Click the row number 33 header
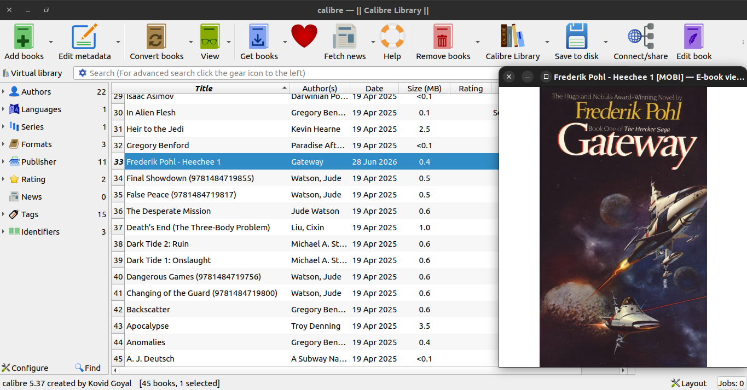747x390 pixels. 118,162
